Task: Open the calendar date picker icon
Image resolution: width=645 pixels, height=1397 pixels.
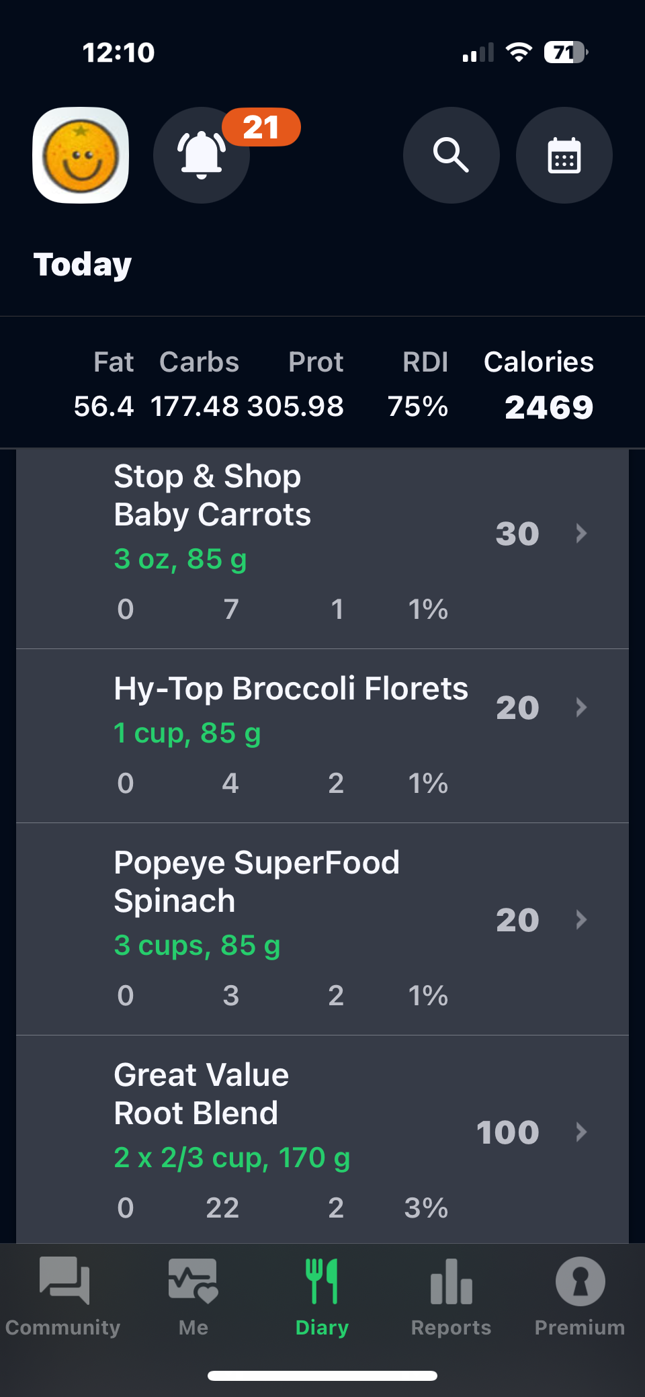Action: coord(564,156)
